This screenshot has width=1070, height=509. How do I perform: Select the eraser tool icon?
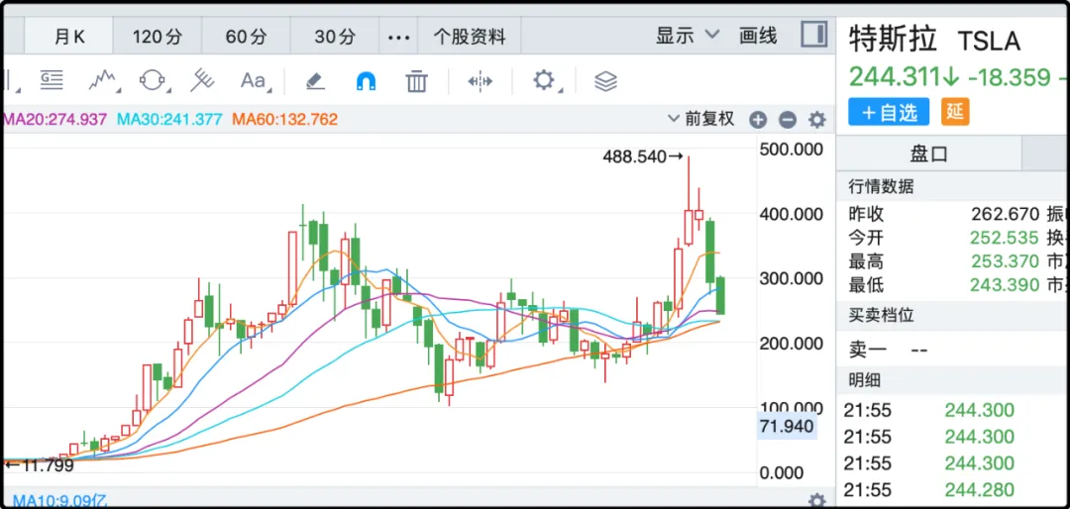[314, 80]
